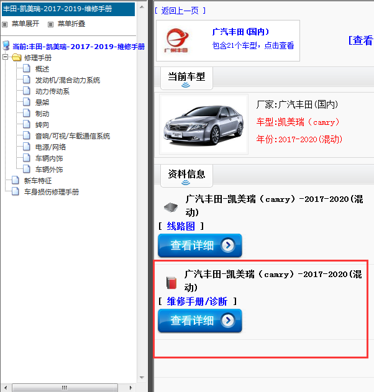Click 查看详细 button under 维修手册/诊断
This screenshot has height=392, width=374.
(200, 321)
